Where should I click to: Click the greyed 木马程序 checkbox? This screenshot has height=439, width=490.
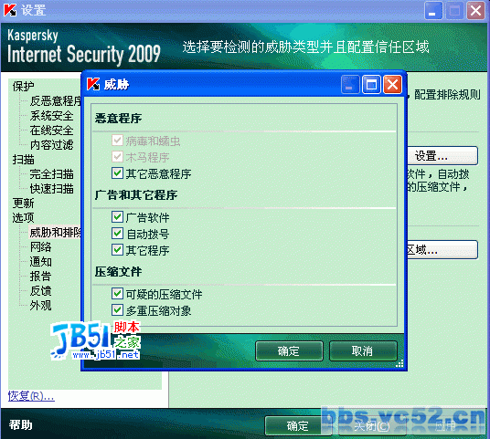point(118,157)
